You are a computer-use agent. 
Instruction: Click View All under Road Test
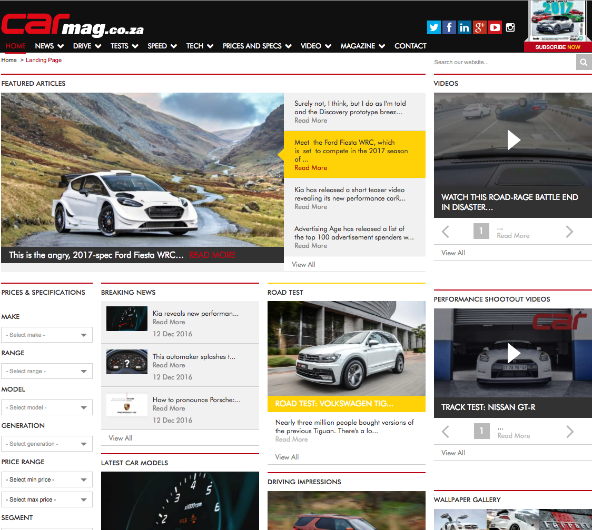[x=287, y=457]
